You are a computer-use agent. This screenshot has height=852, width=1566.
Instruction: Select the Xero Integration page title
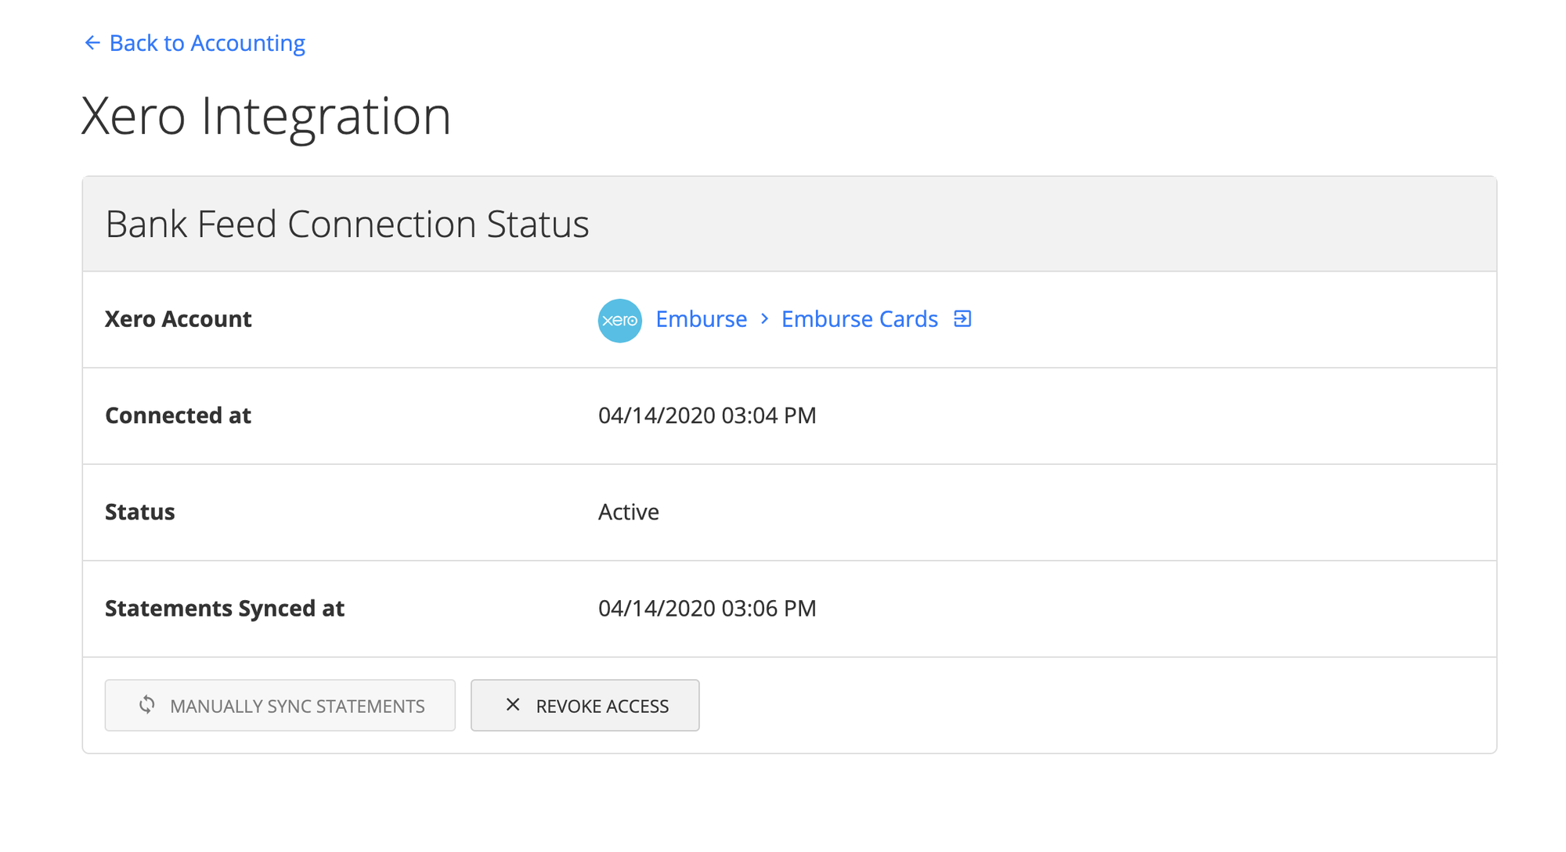[x=266, y=116]
